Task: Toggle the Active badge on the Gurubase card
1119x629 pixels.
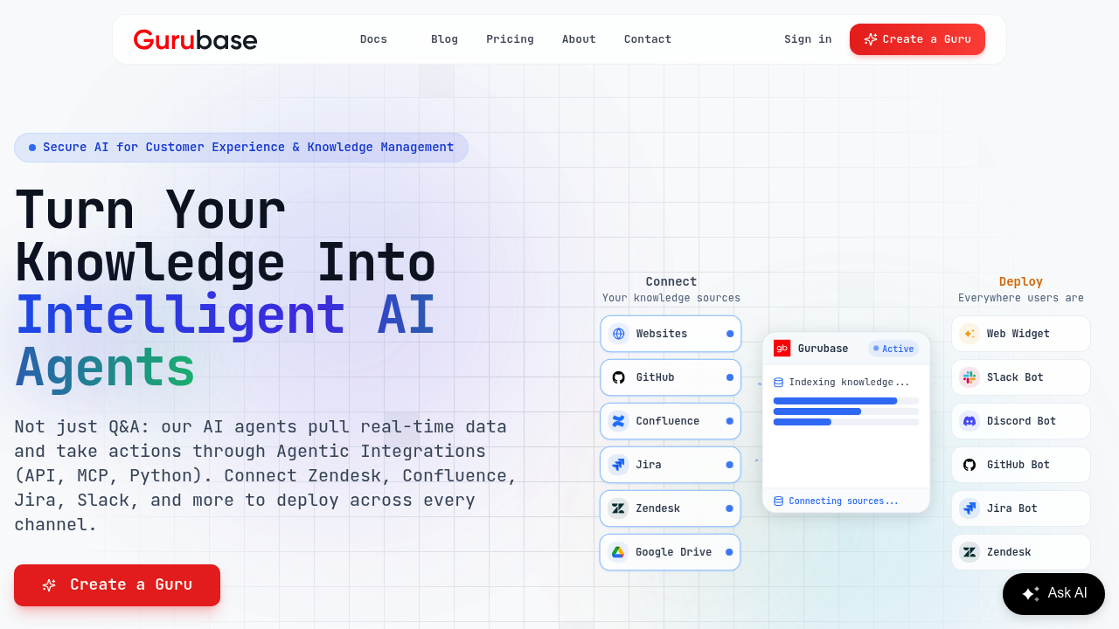Action: 893,349
